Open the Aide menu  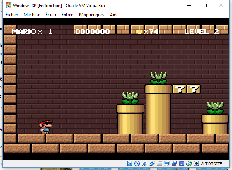tap(114, 15)
